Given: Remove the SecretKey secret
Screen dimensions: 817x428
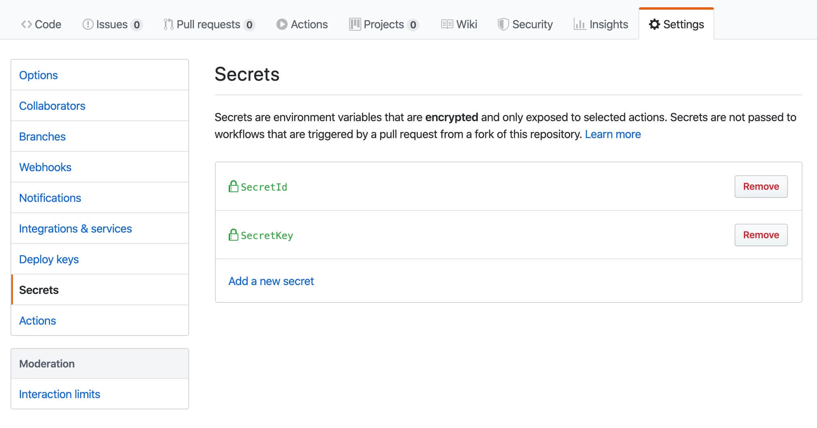Looking at the screenshot, I should [x=761, y=235].
